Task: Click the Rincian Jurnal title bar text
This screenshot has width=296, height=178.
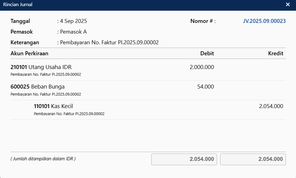Action: pyautogui.click(x=18, y=5)
